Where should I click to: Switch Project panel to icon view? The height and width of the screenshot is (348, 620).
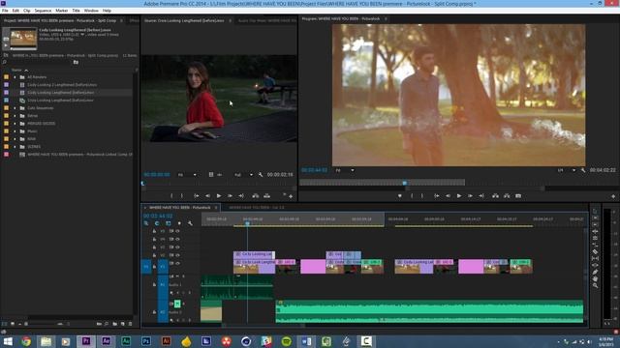(13, 324)
